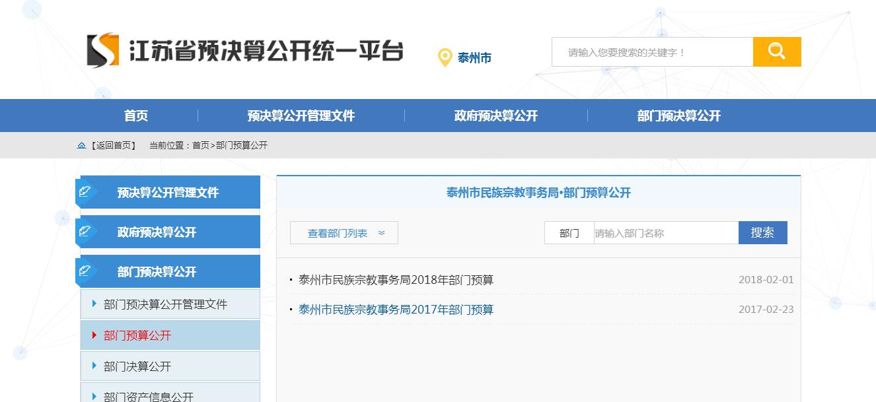Click the home icon beside 返回首页
Screen dimensions: 876x402
[x=81, y=145]
